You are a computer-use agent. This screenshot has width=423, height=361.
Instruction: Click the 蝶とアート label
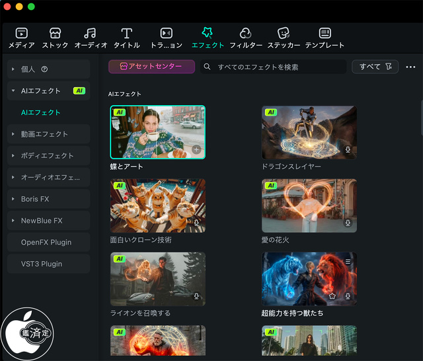pyautogui.click(x=126, y=167)
